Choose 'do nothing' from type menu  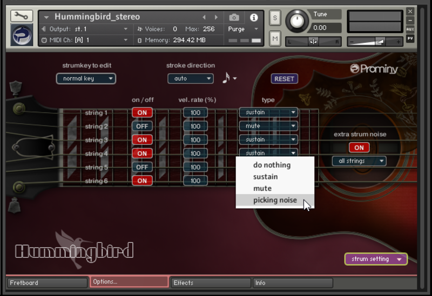click(x=275, y=165)
